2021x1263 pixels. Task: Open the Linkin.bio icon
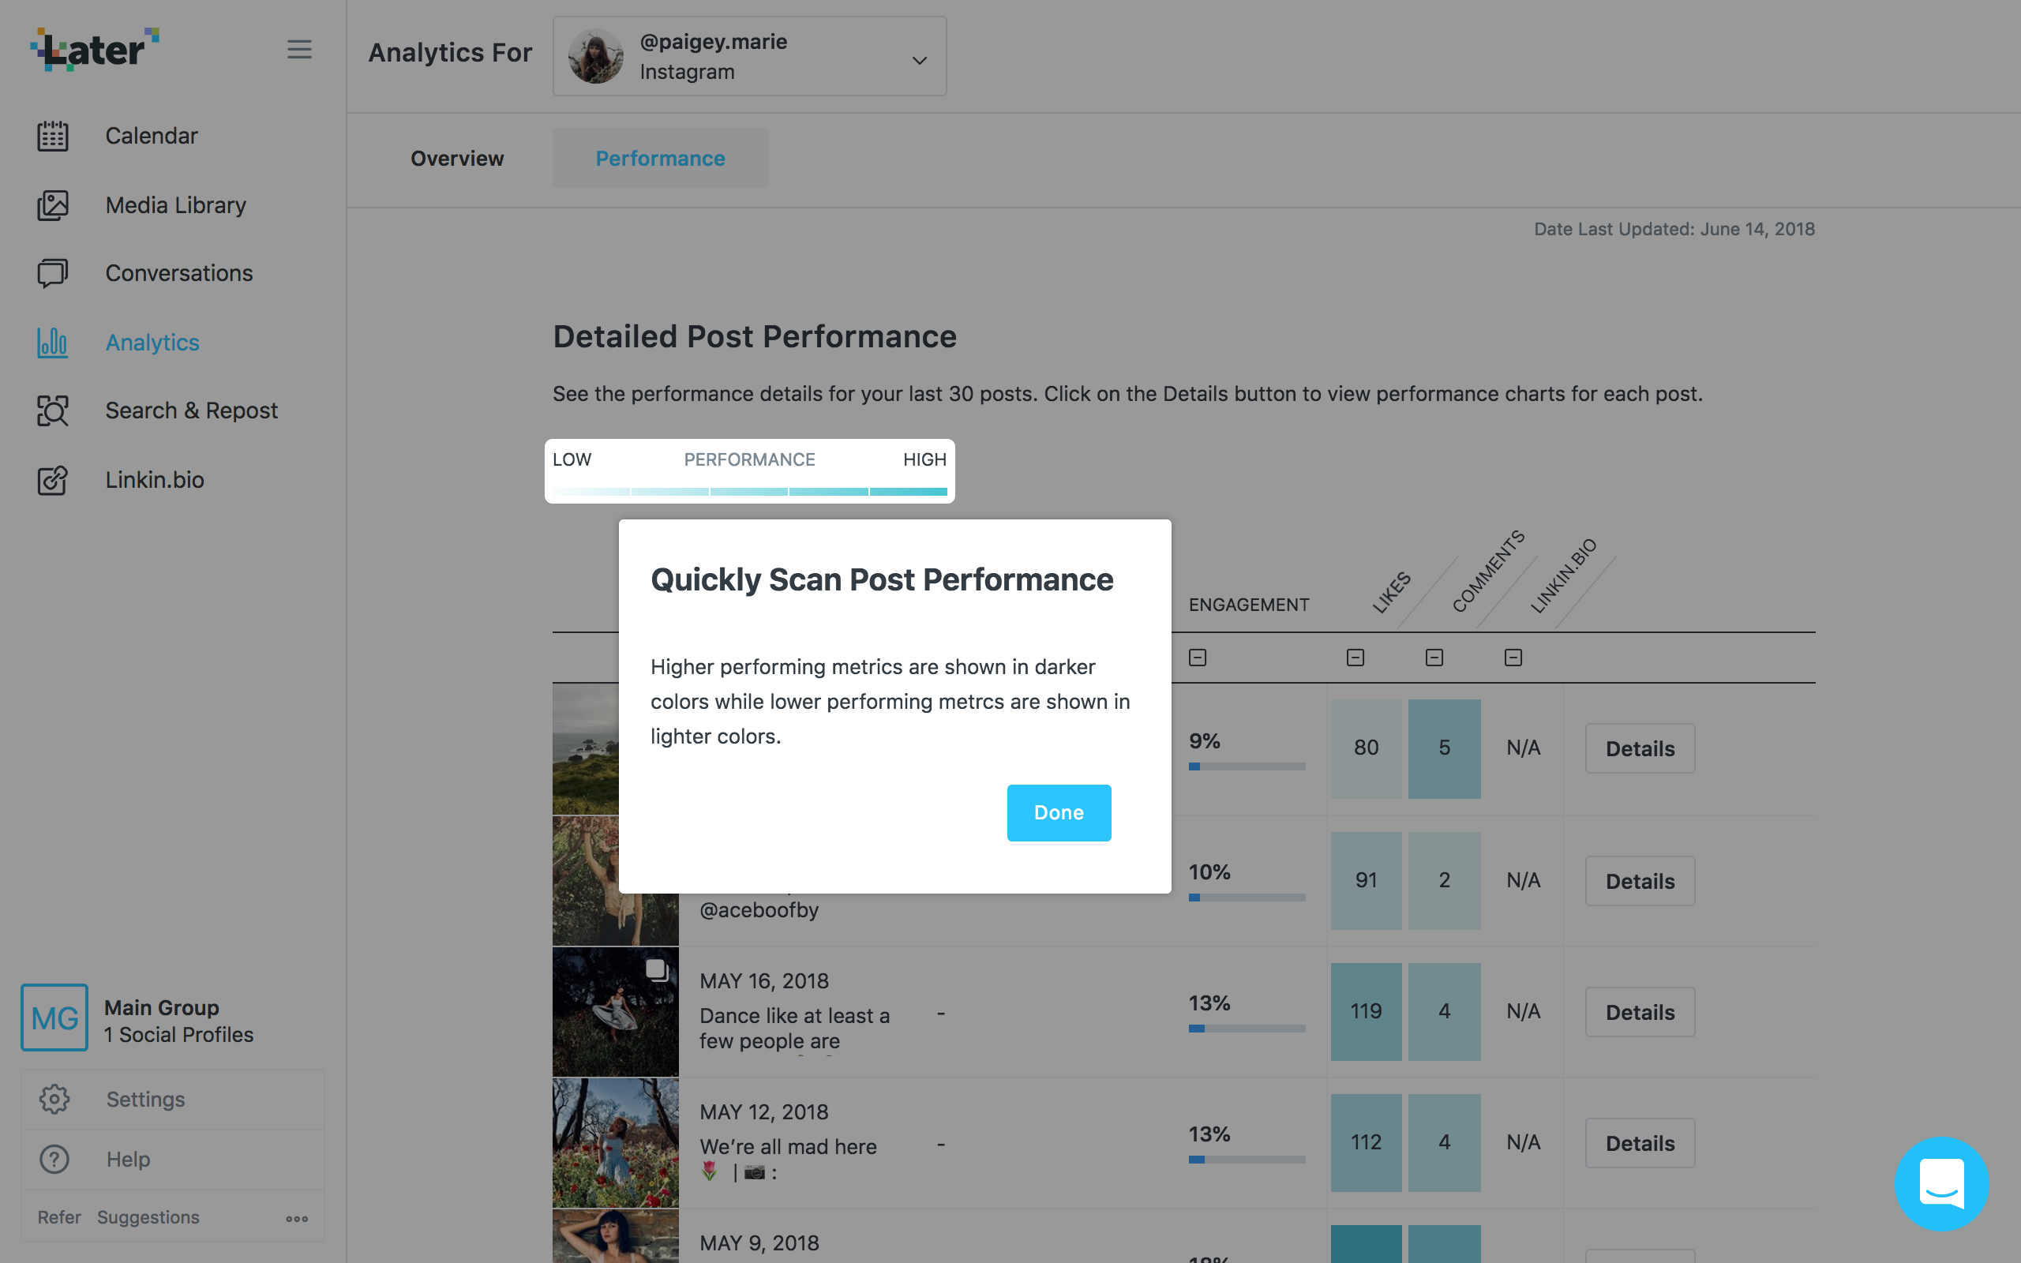coord(53,480)
